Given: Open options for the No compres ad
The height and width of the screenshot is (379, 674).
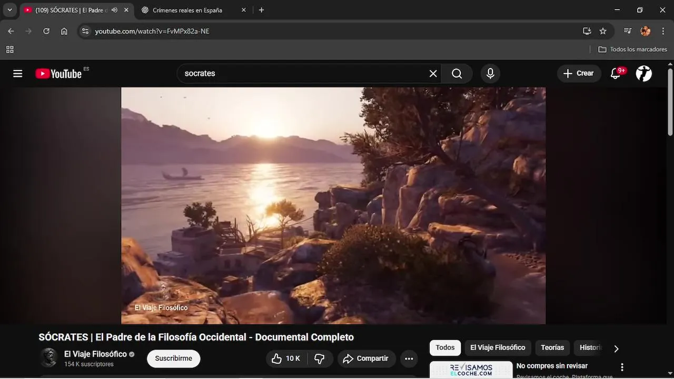Looking at the screenshot, I should 622,367.
